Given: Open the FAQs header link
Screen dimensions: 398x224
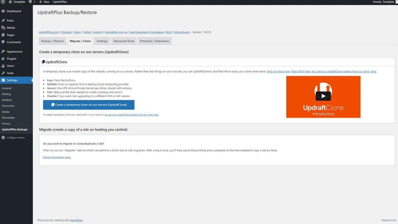Looking at the screenshot, I should [169, 32].
